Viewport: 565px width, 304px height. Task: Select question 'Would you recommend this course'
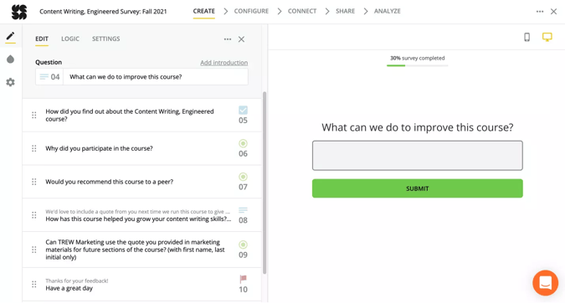(141, 182)
